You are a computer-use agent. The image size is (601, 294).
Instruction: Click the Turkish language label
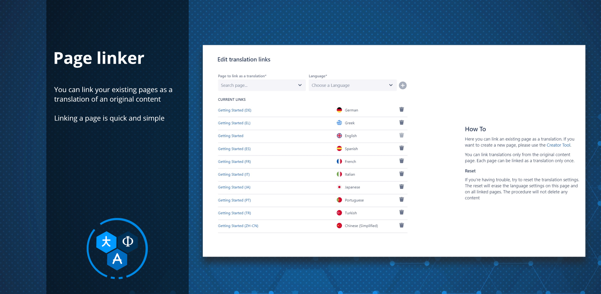pos(351,213)
